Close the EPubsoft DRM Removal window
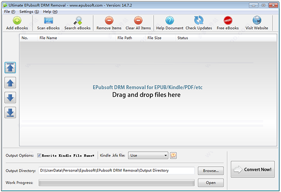281x192 pixels. pyautogui.click(x=274, y=5)
